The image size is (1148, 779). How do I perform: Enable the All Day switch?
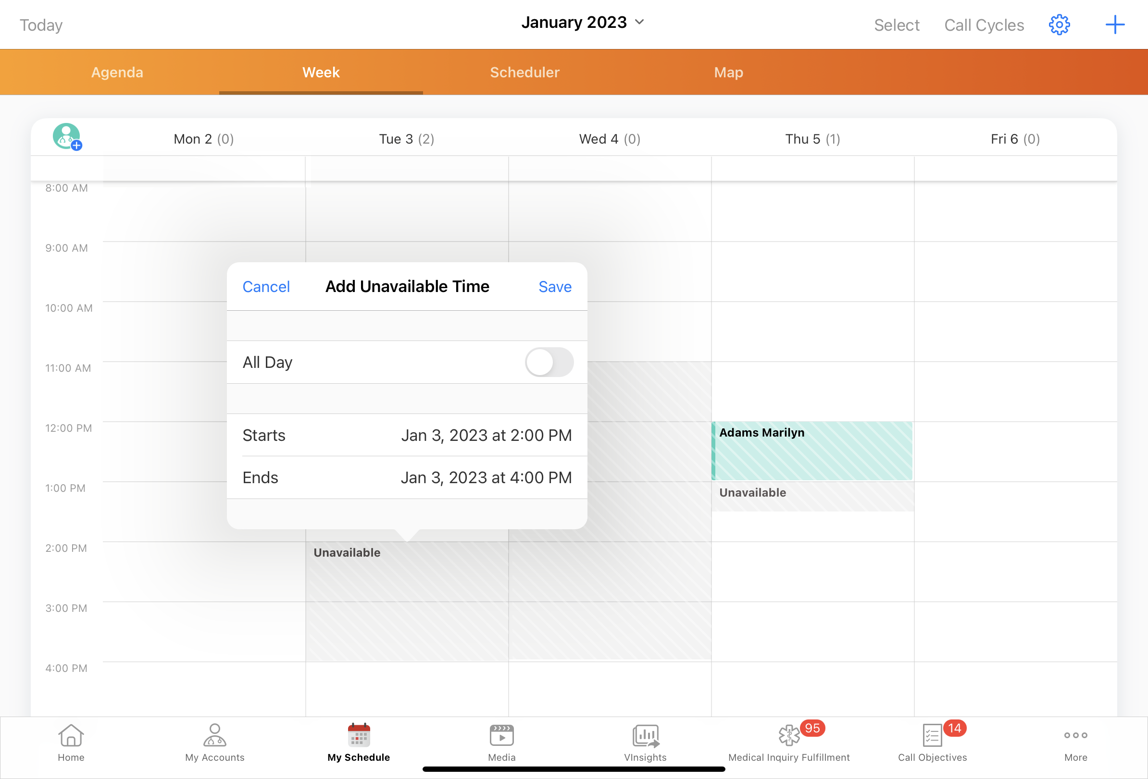(549, 362)
